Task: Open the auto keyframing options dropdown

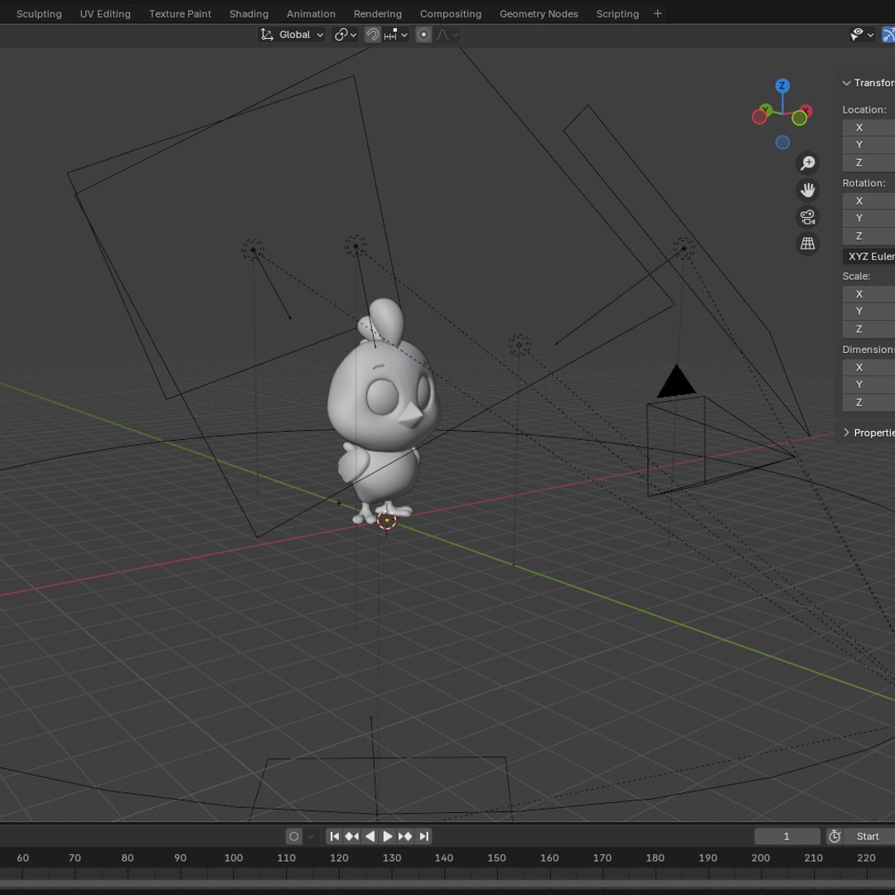Action: point(311,836)
